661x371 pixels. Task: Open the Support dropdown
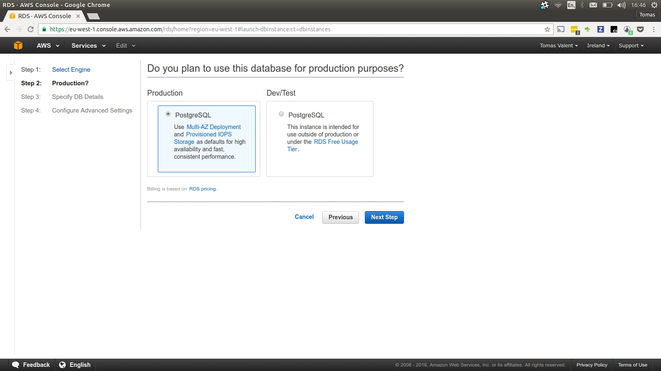631,46
